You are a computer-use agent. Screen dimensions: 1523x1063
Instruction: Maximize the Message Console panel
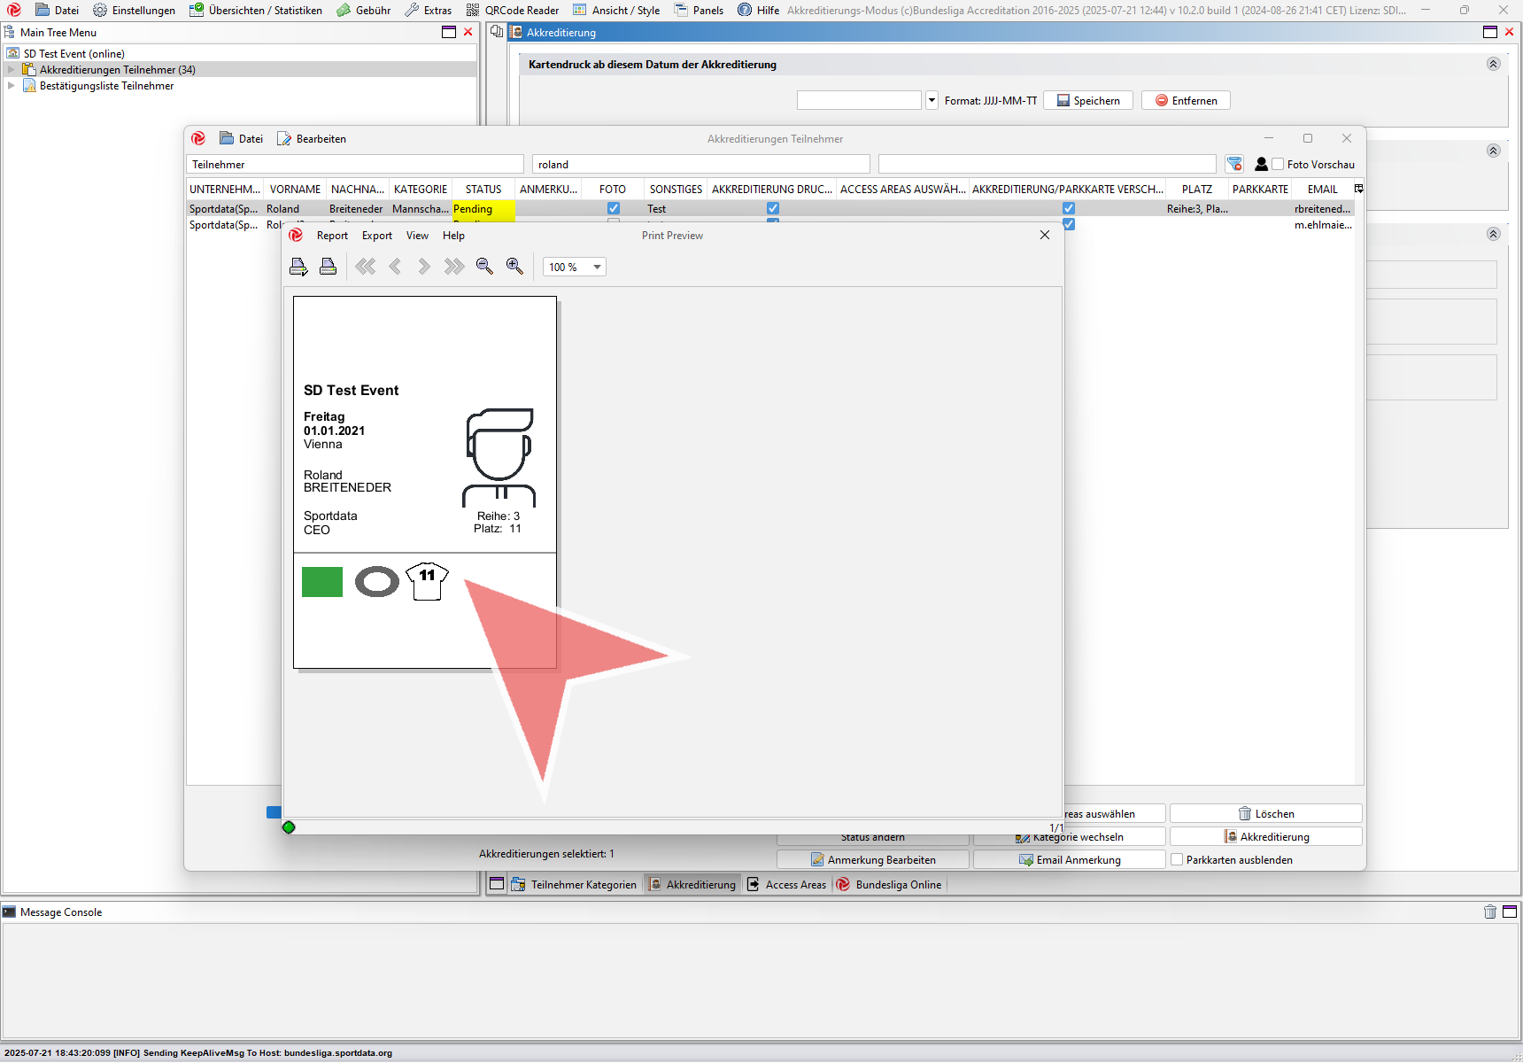[1510, 912]
